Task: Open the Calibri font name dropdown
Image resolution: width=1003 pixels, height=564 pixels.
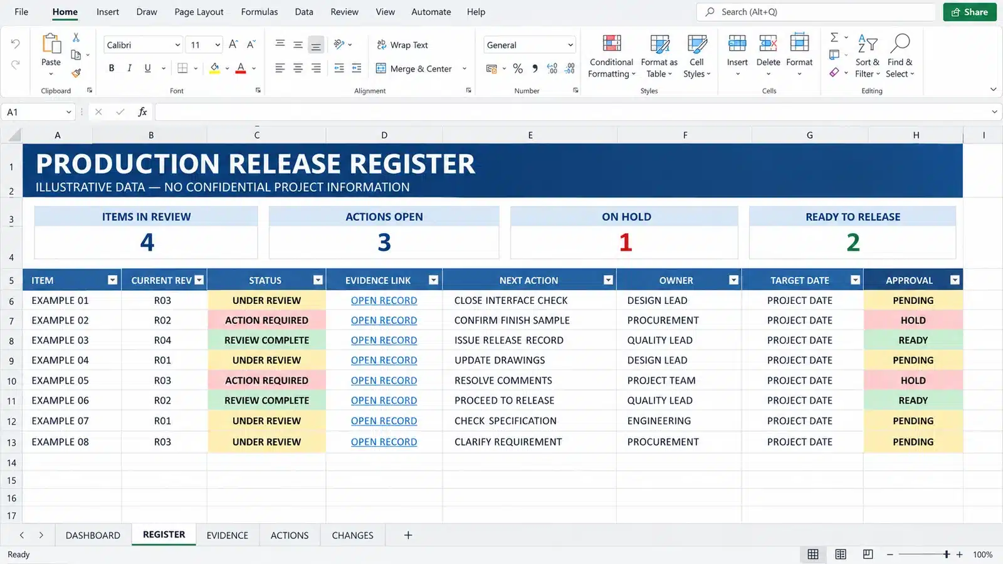Action: (x=177, y=44)
